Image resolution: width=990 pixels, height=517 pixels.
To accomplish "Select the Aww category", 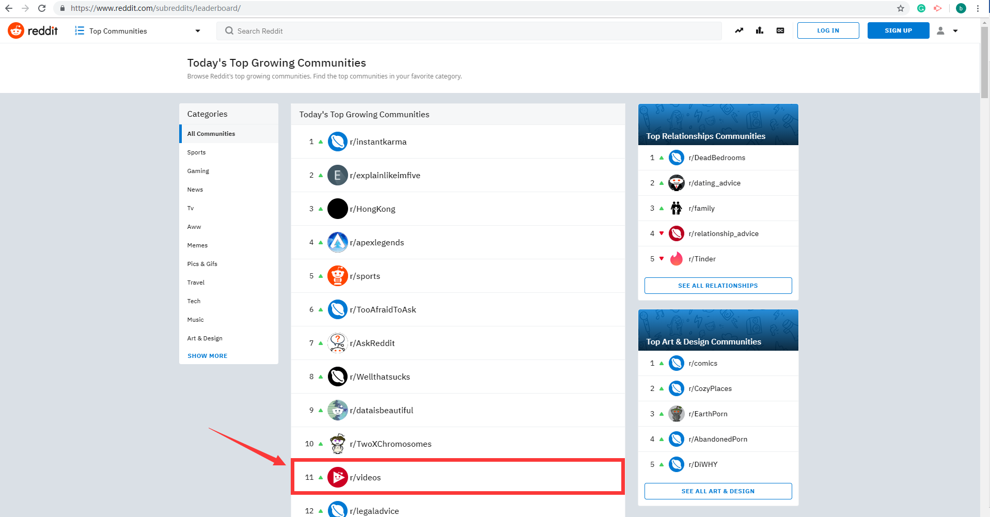I will [229, 227].
